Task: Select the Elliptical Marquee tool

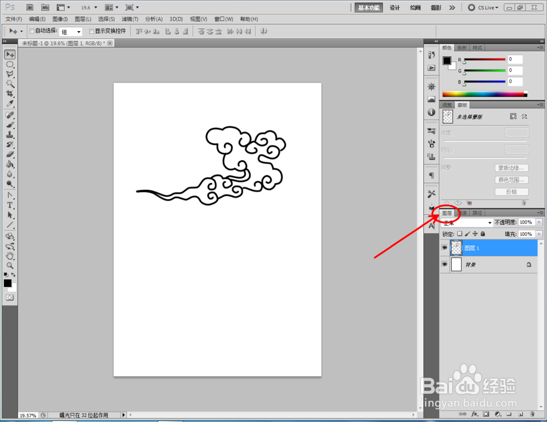Action: point(10,65)
